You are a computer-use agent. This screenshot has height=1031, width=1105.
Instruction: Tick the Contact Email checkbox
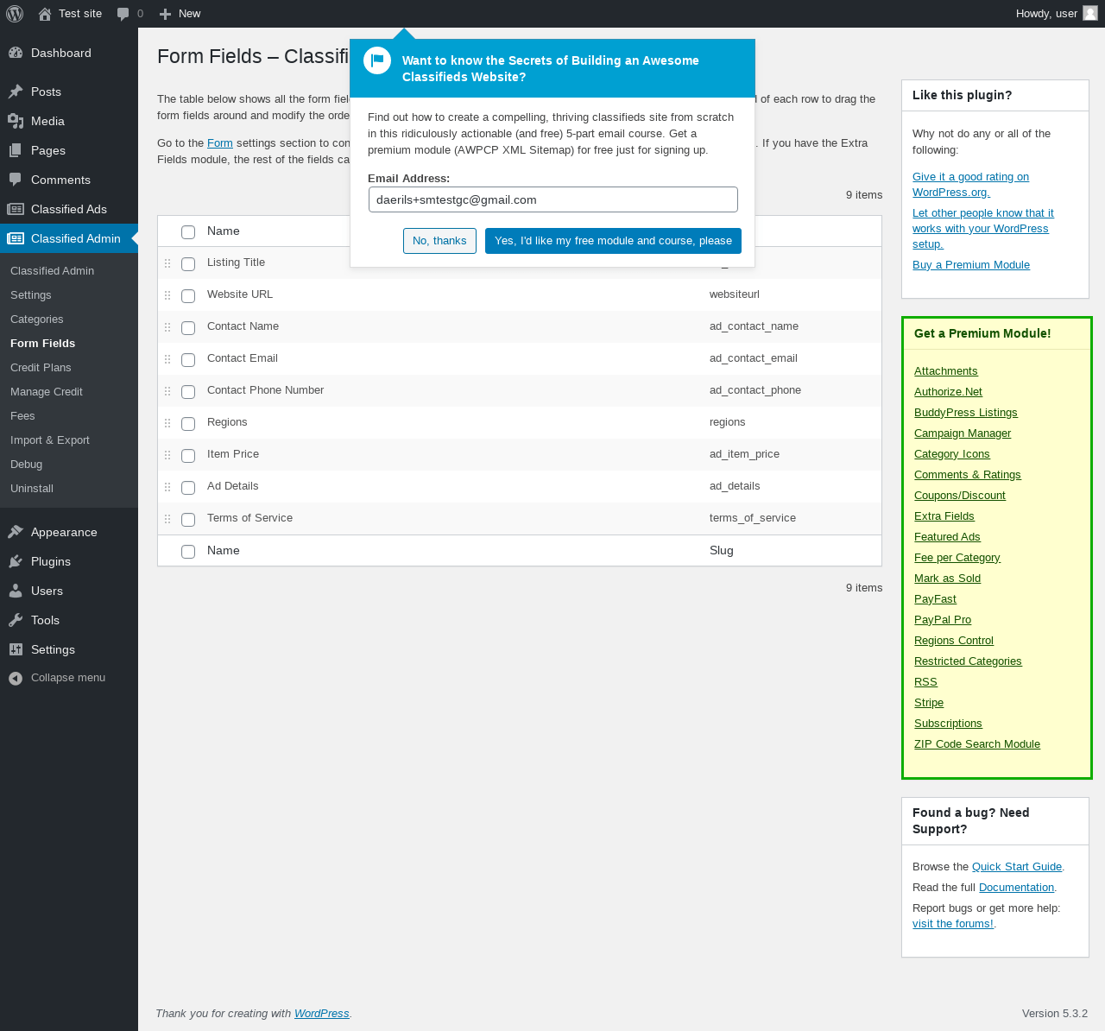pyautogui.click(x=188, y=360)
